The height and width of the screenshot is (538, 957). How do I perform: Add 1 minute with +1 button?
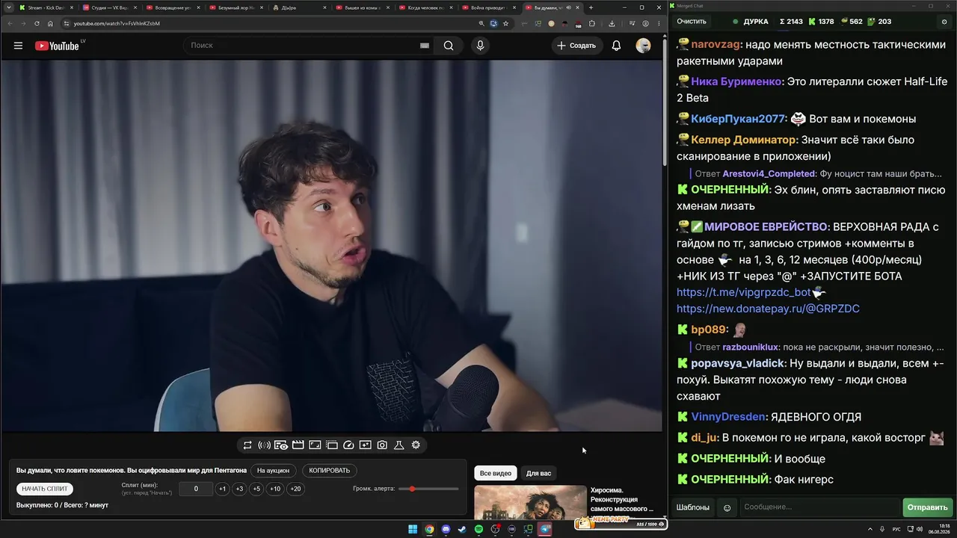tap(222, 489)
